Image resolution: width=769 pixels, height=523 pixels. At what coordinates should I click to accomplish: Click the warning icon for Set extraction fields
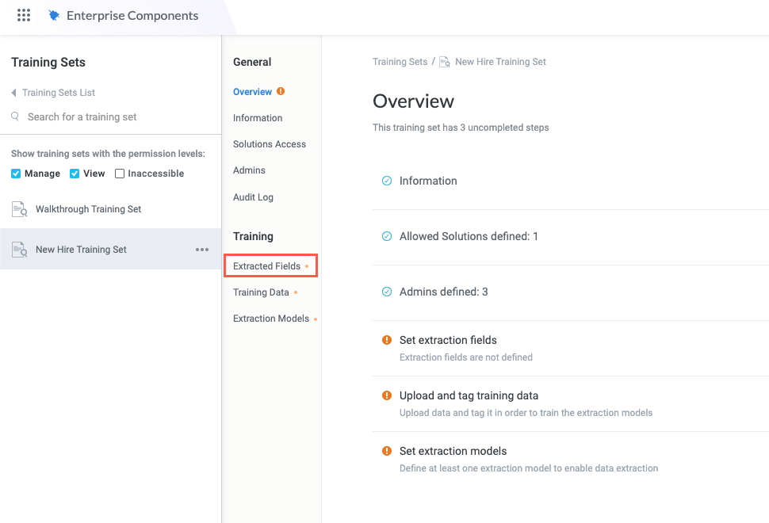coord(387,340)
